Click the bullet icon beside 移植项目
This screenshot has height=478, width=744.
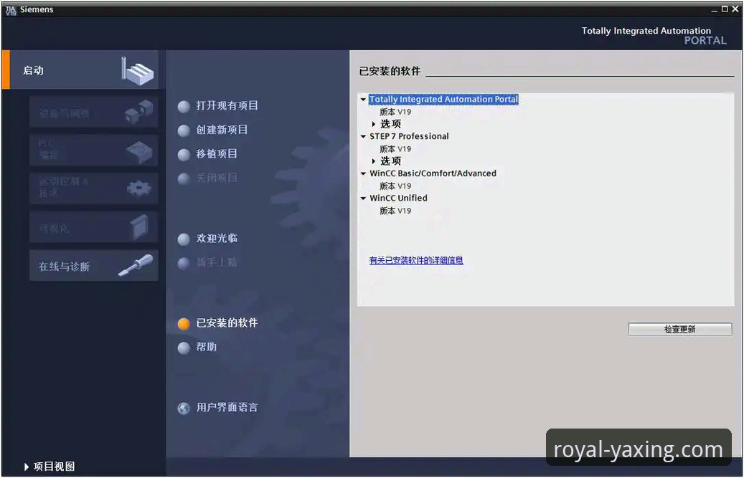pyautogui.click(x=184, y=154)
